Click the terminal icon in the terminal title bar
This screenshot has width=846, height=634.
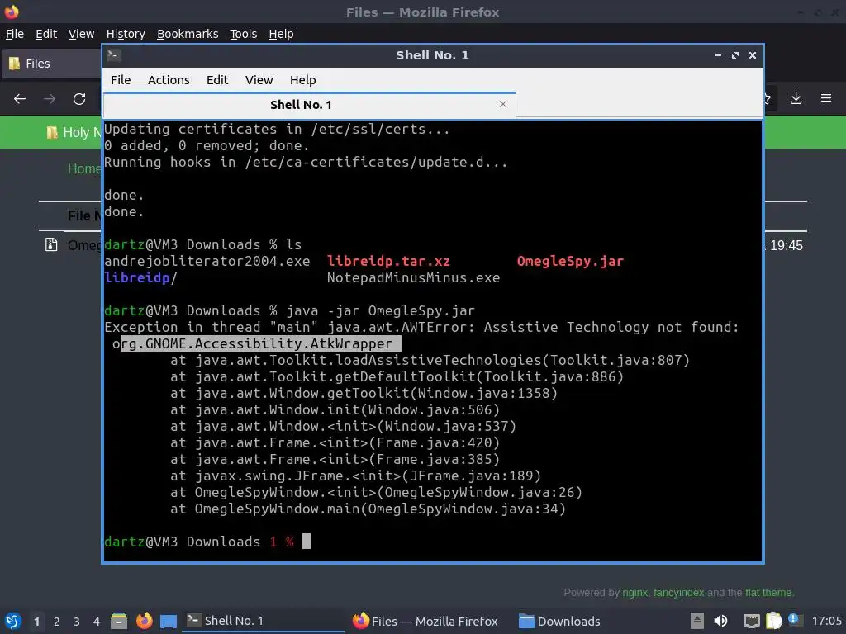click(114, 55)
